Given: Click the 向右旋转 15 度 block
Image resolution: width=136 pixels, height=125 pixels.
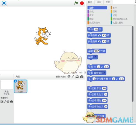Looking at the screenshot, I should (x=99, y=36).
